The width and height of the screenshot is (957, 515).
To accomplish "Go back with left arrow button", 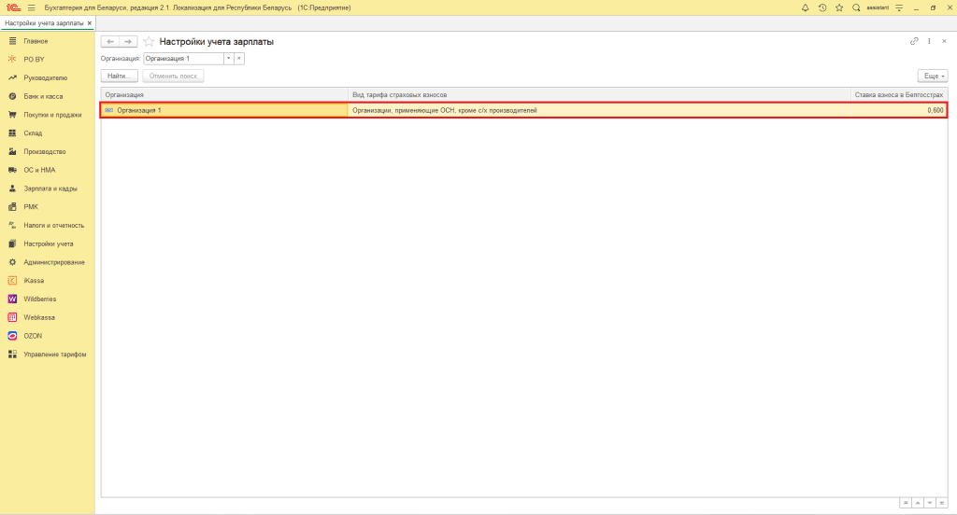I will (110, 41).
